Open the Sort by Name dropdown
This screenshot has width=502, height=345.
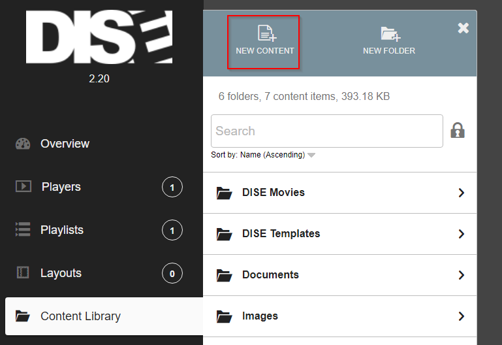(263, 155)
